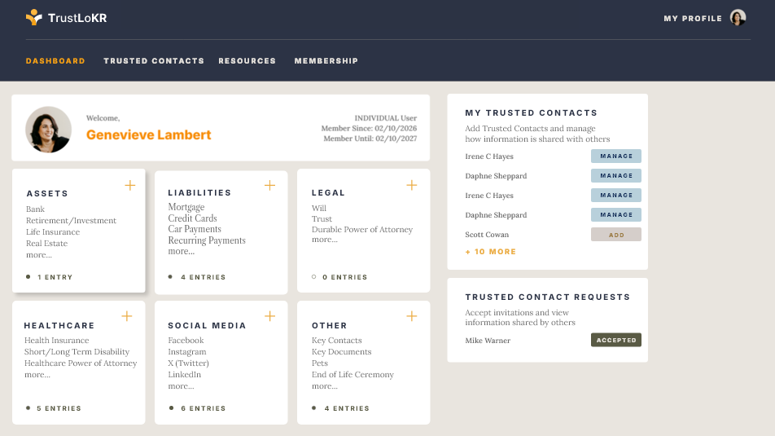Image resolution: width=775 pixels, height=436 pixels.
Task: Expand more items in Legal card
Action: 325,240
